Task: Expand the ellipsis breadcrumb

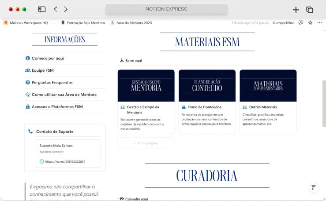Action: click(x=54, y=23)
